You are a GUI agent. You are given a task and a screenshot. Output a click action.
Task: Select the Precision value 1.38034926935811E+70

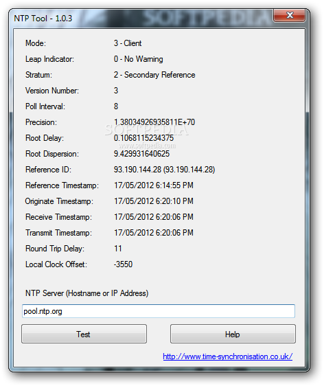coord(154,122)
